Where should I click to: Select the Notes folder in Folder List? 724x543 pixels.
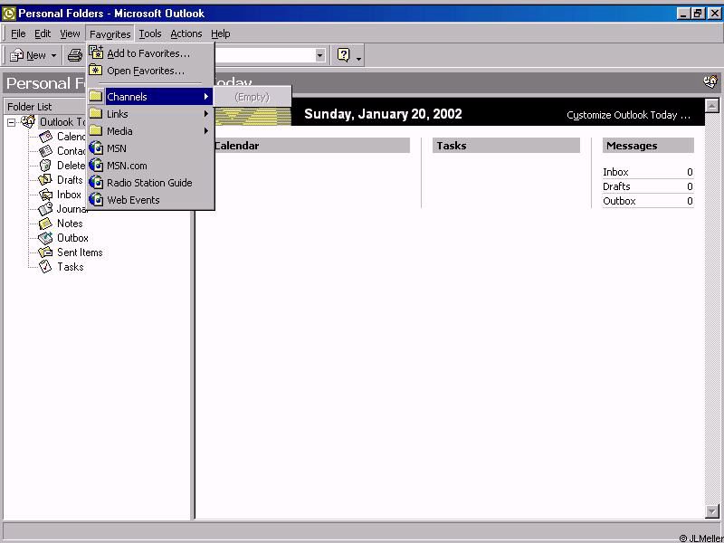coord(70,224)
